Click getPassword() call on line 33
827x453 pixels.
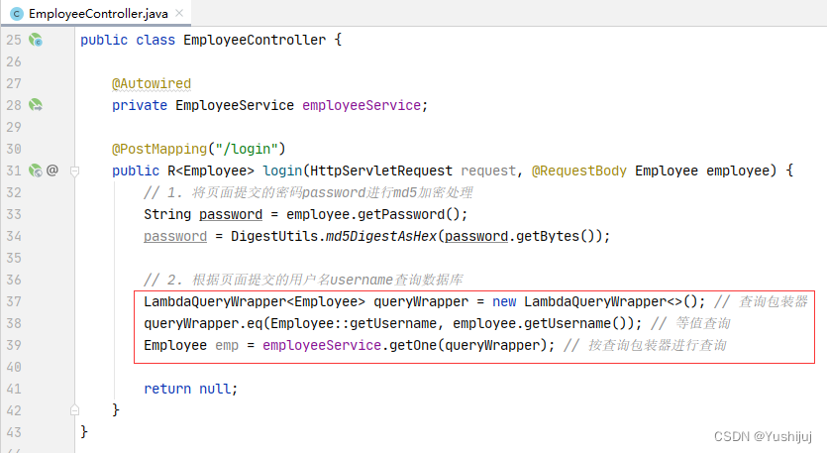click(409, 214)
